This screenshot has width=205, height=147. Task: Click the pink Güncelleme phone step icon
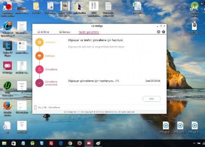click(x=39, y=69)
